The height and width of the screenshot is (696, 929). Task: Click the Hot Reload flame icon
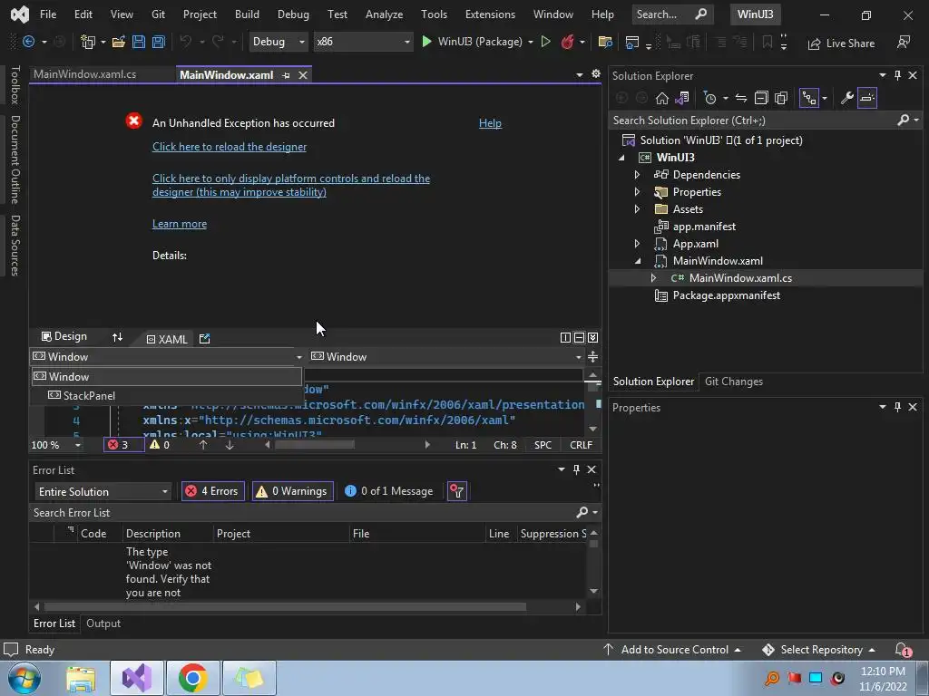point(567,42)
